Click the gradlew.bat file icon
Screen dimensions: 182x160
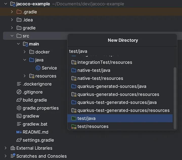point(19,124)
